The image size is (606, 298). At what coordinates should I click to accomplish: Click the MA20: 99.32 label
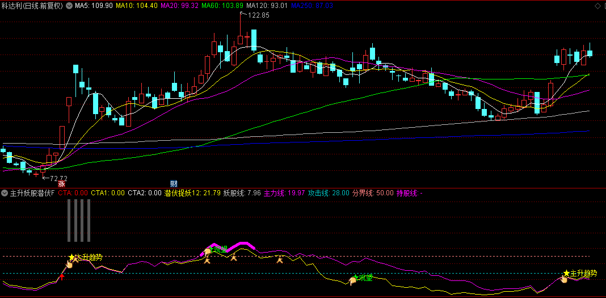pyautogui.click(x=179, y=6)
